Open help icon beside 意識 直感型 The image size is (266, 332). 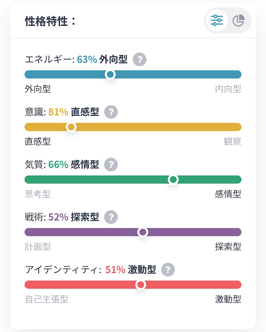[111, 112]
